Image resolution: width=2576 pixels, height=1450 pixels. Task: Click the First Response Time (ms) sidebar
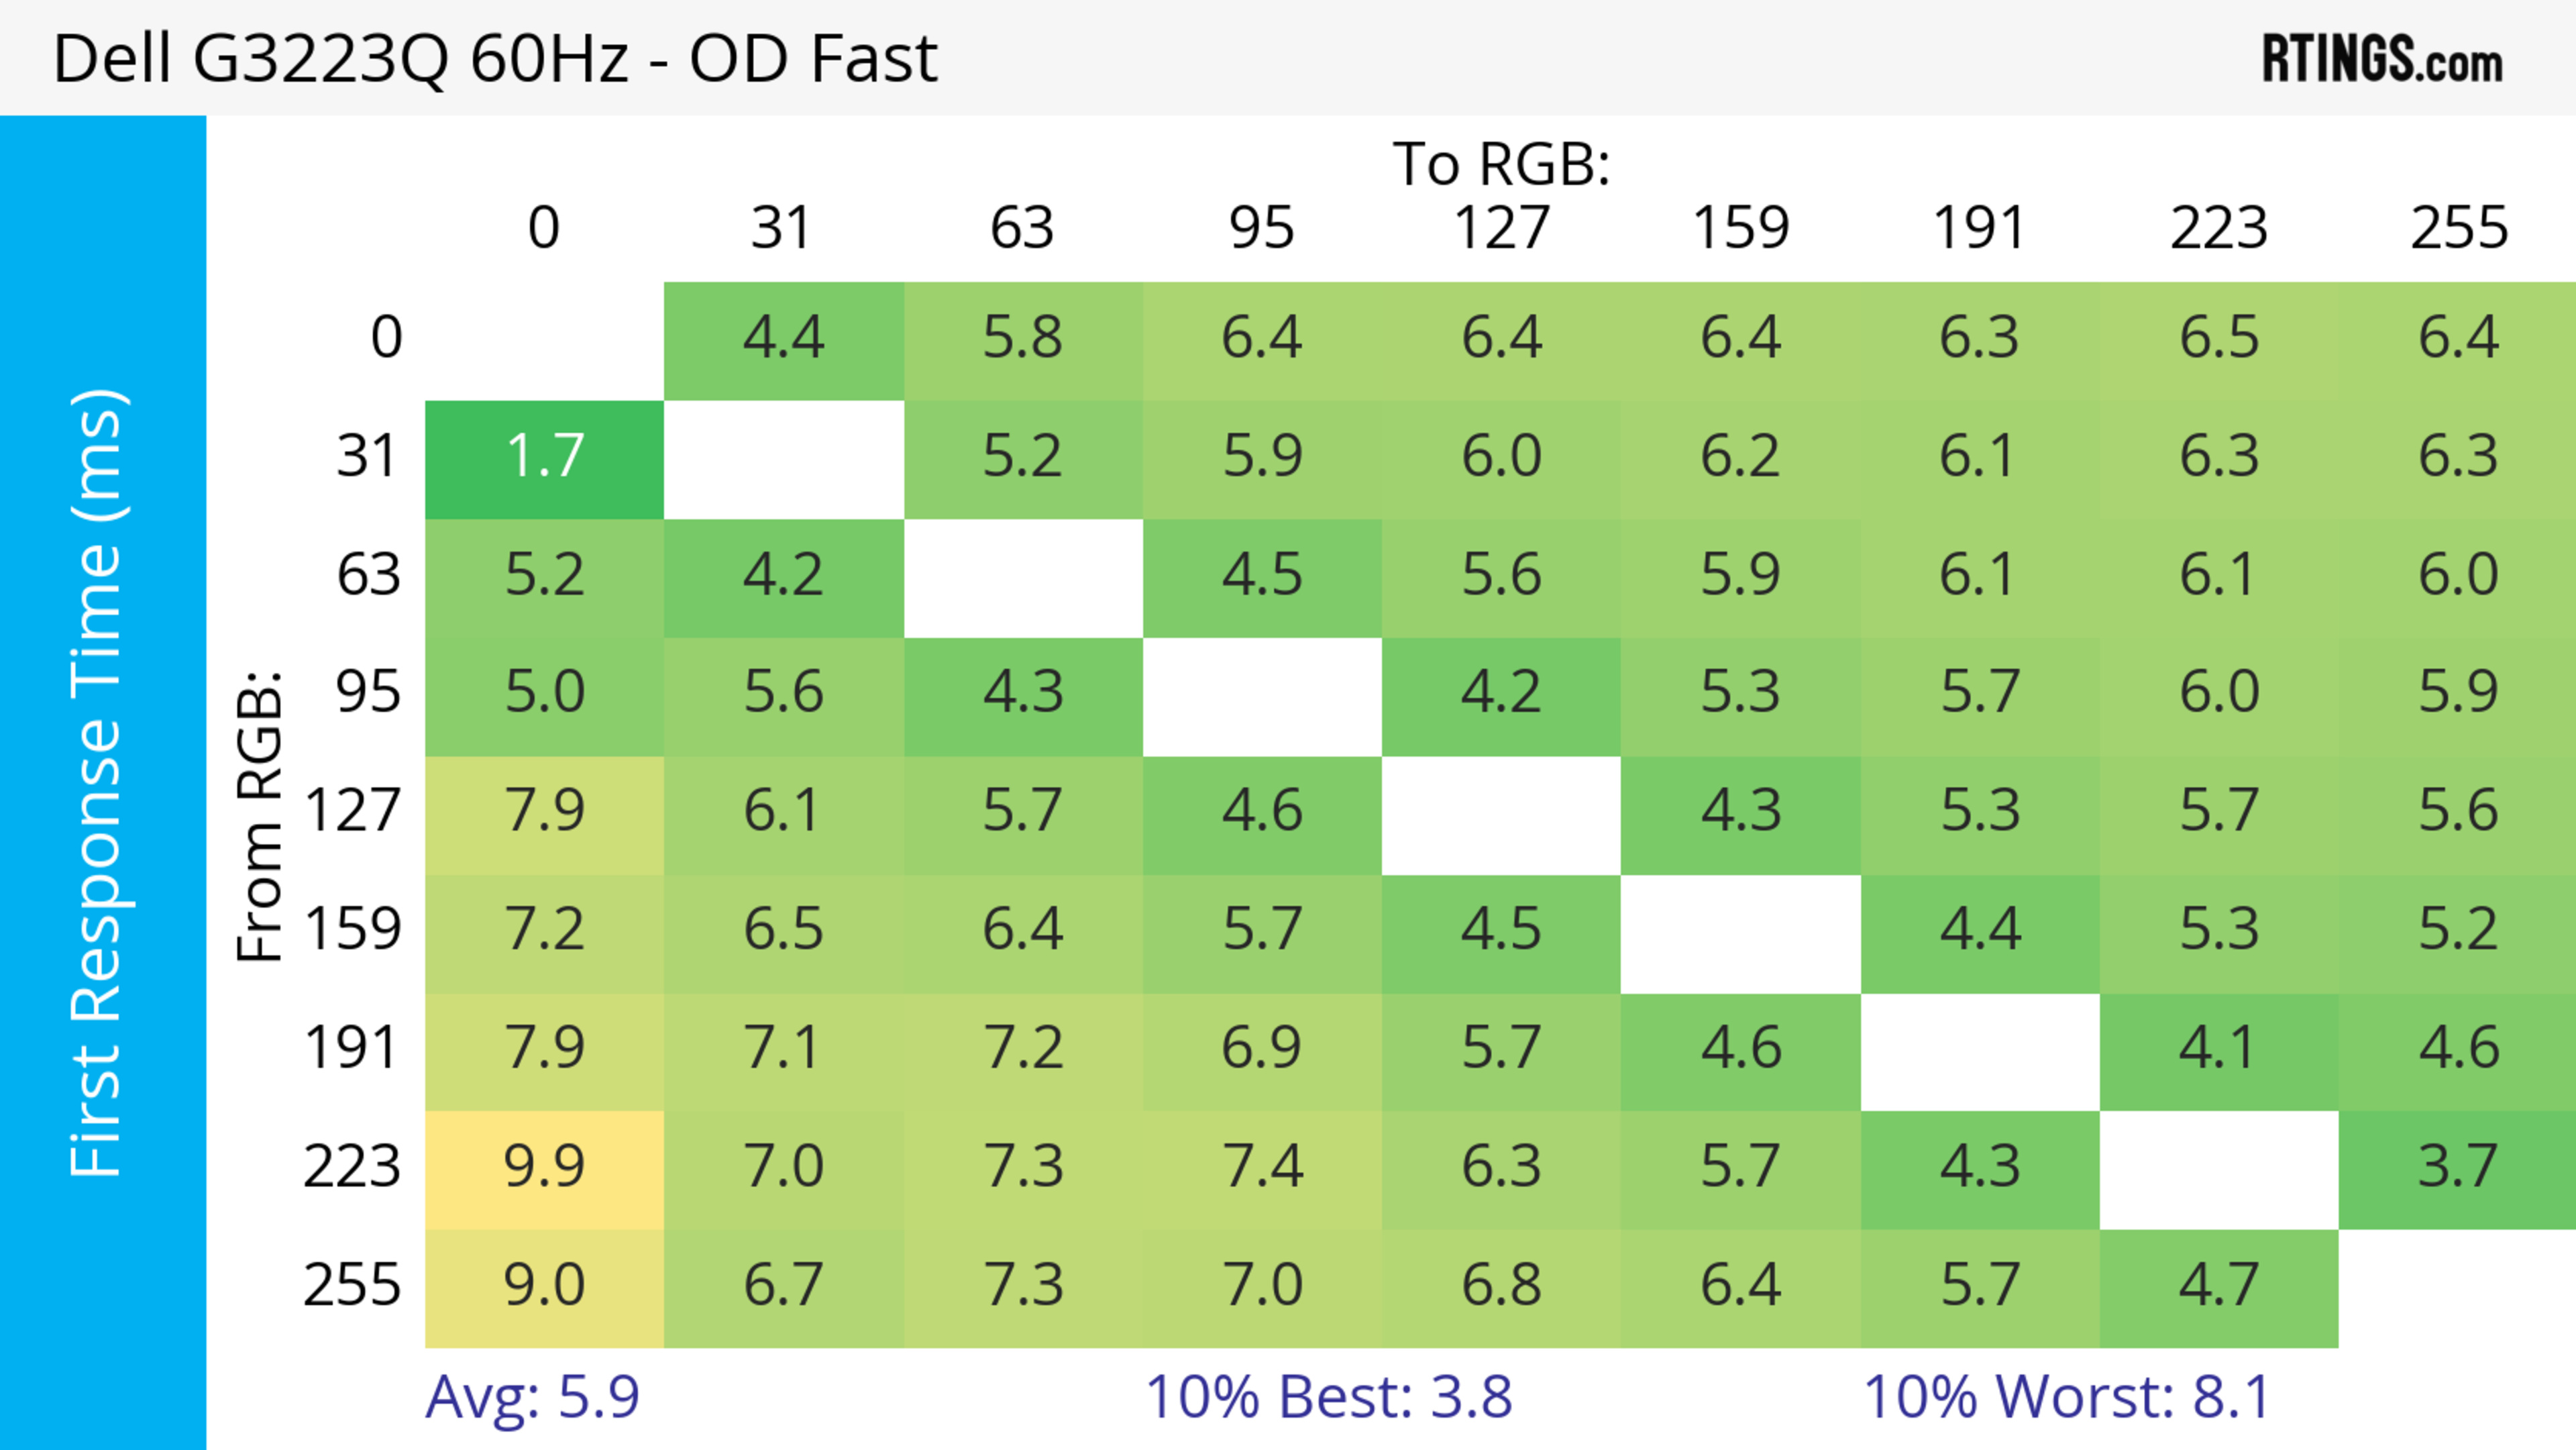tap(100, 782)
